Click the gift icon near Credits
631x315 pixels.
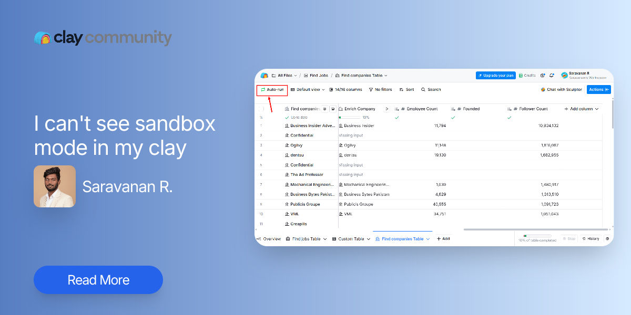[x=542, y=75]
